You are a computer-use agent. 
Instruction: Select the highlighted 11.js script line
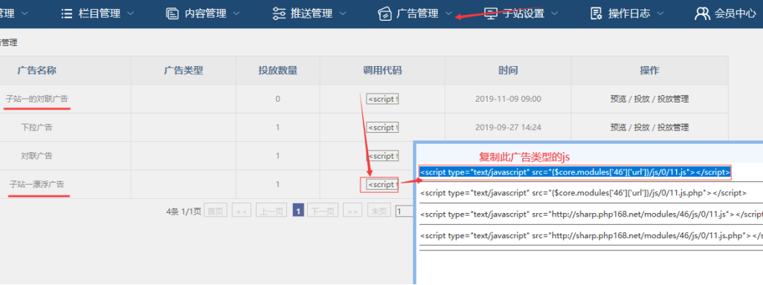575,172
